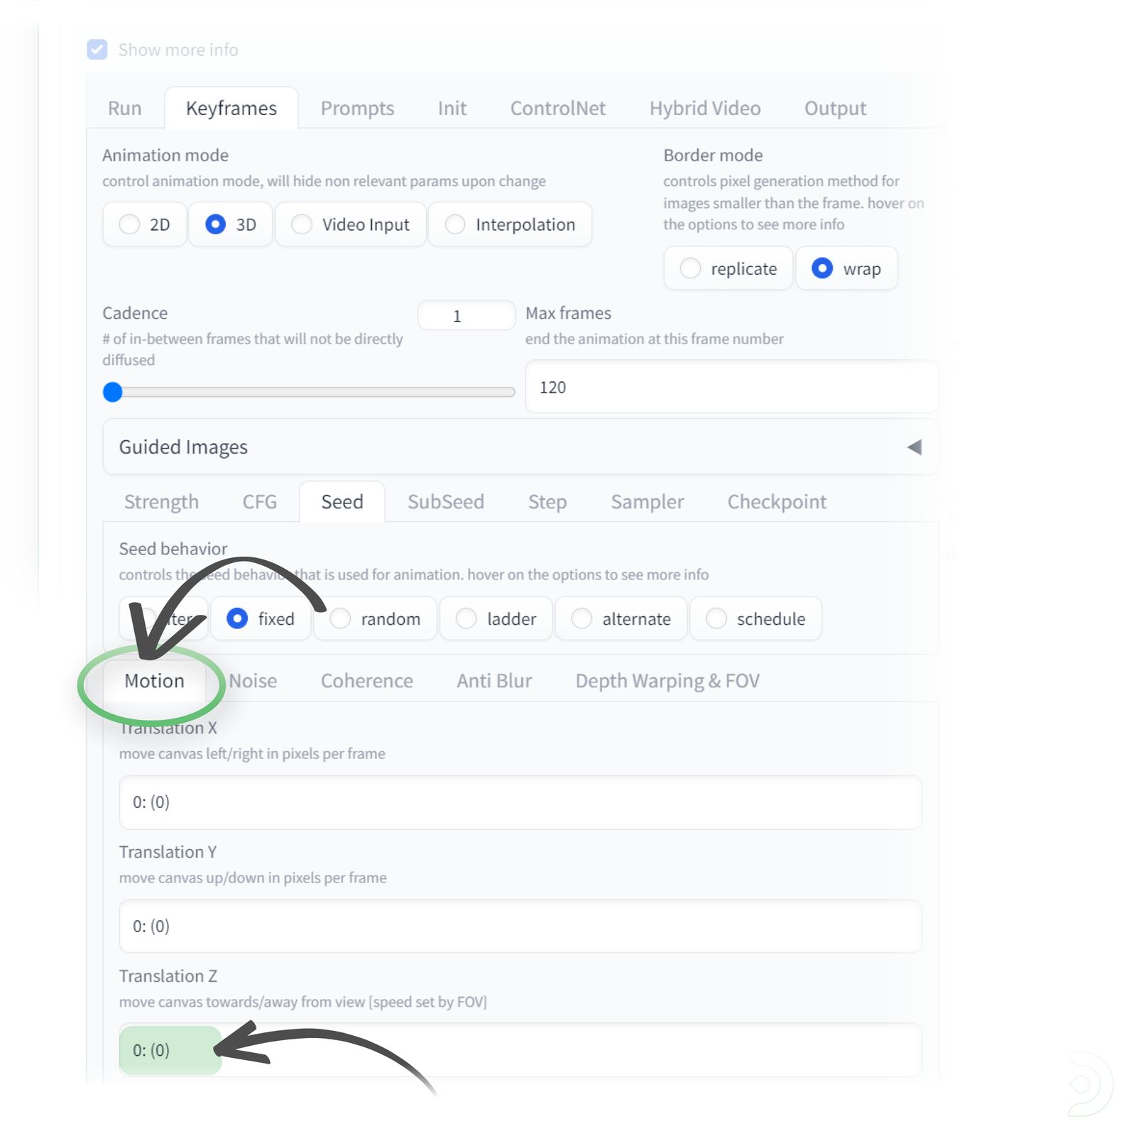This screenshot has width=1136, height=1136.
Task: Switch to the Noise settings tab
Action: click(252, 680)
